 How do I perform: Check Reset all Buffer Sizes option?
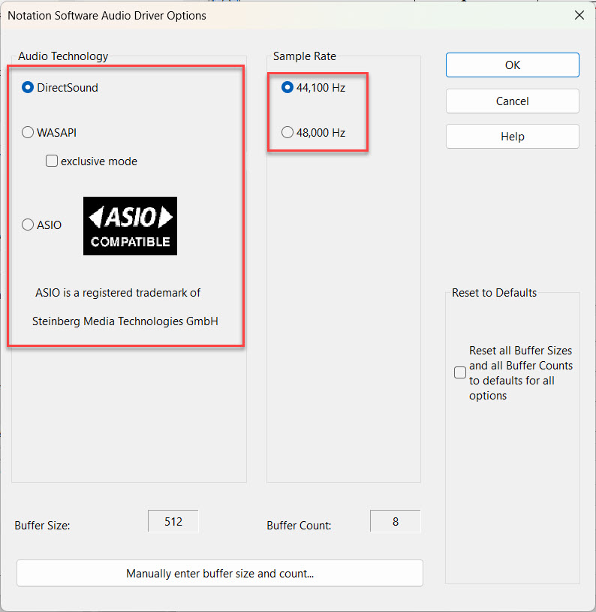click(x=460, y=372)
